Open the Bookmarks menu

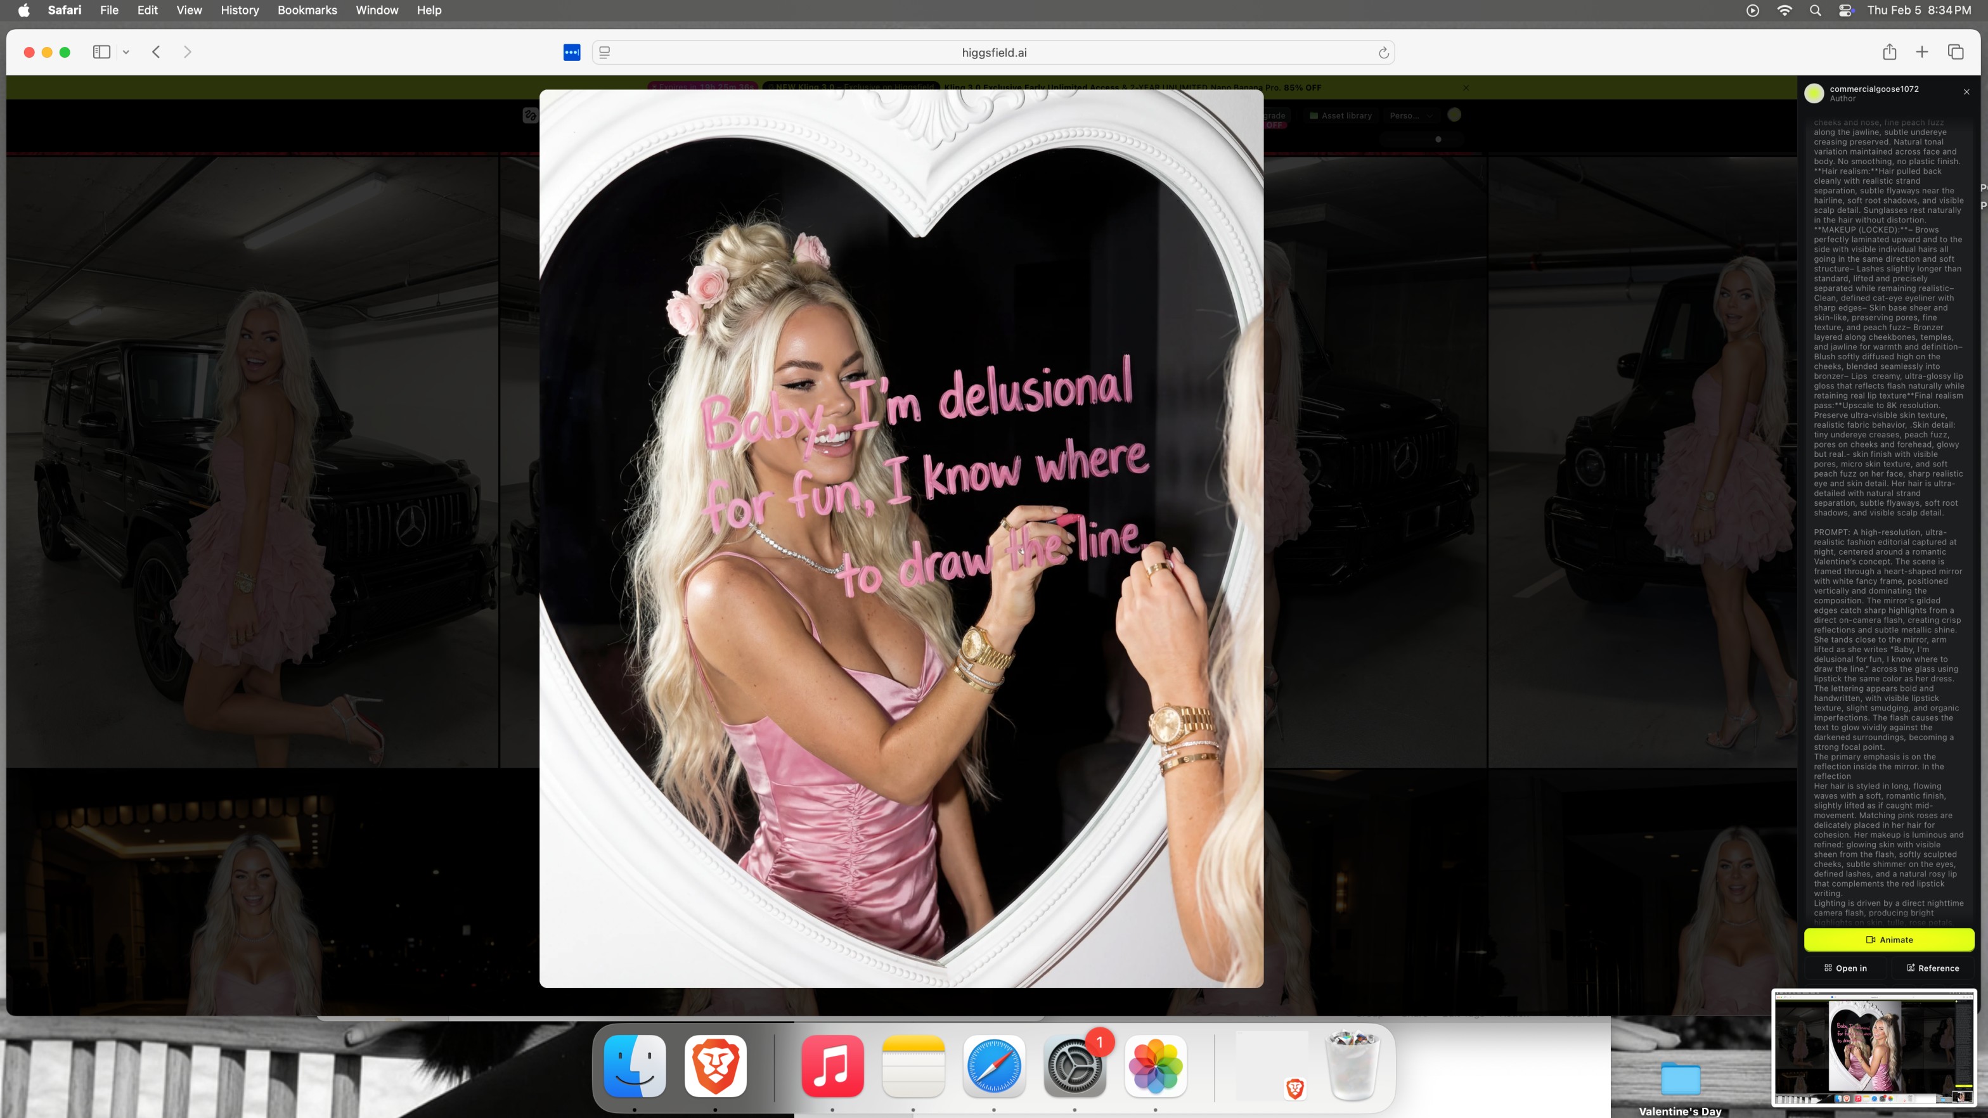tap(306, 10)
